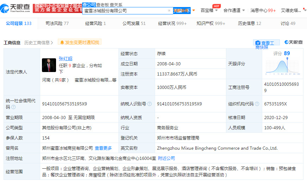The width and height of the screenshot is (307, 182).
Task: Click the registered capital 11337.8667万人民币
Action: [177, 74]
